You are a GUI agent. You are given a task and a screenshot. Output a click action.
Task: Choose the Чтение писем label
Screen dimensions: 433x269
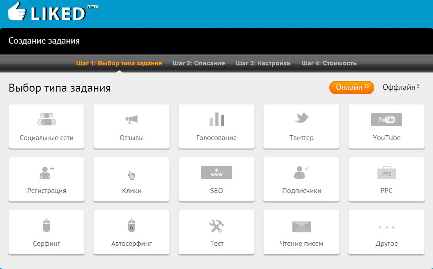(302, 244)
